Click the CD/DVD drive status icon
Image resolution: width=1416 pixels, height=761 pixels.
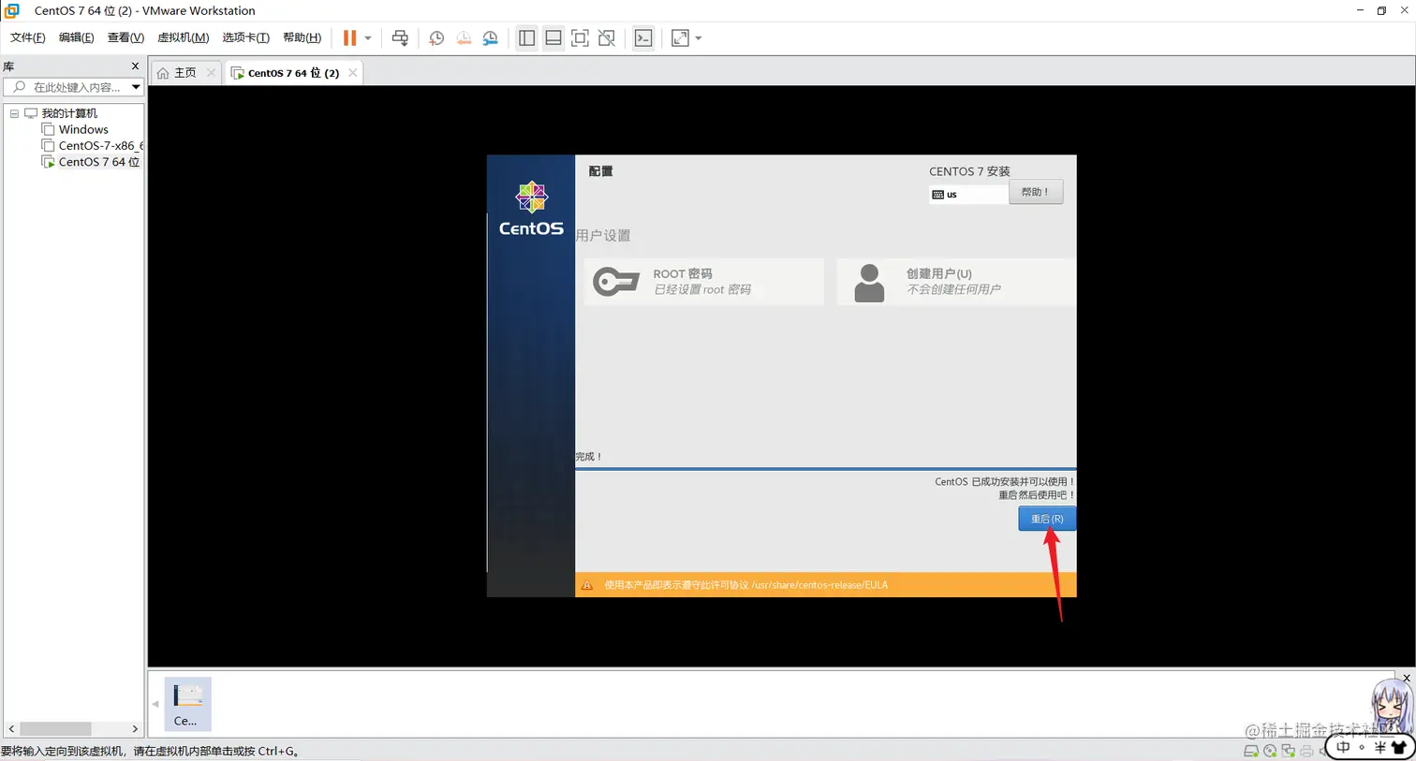click(1270, 751)
